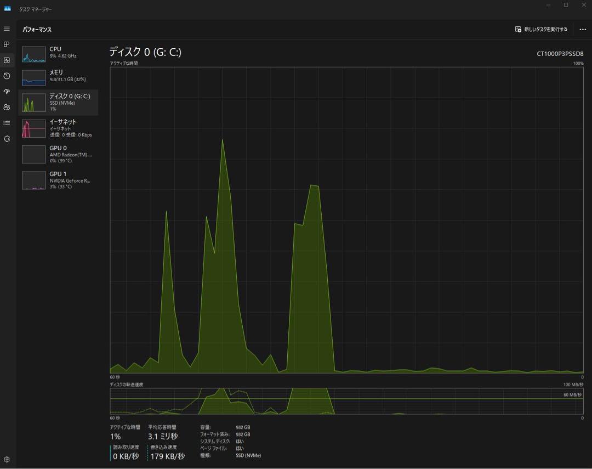Open the App history page icon
This screenshot has height=469, width=592.
click(x=7, y=76)
